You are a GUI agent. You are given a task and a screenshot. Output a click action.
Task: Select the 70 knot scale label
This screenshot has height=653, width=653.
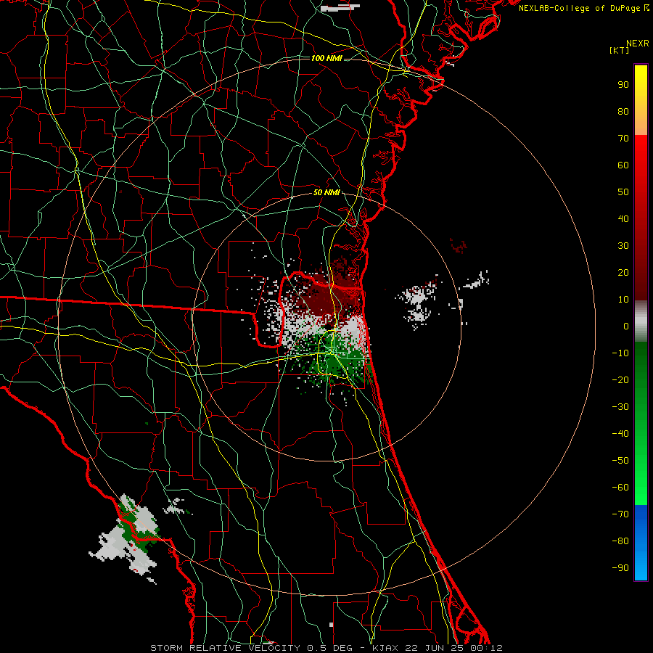point(623,139)
